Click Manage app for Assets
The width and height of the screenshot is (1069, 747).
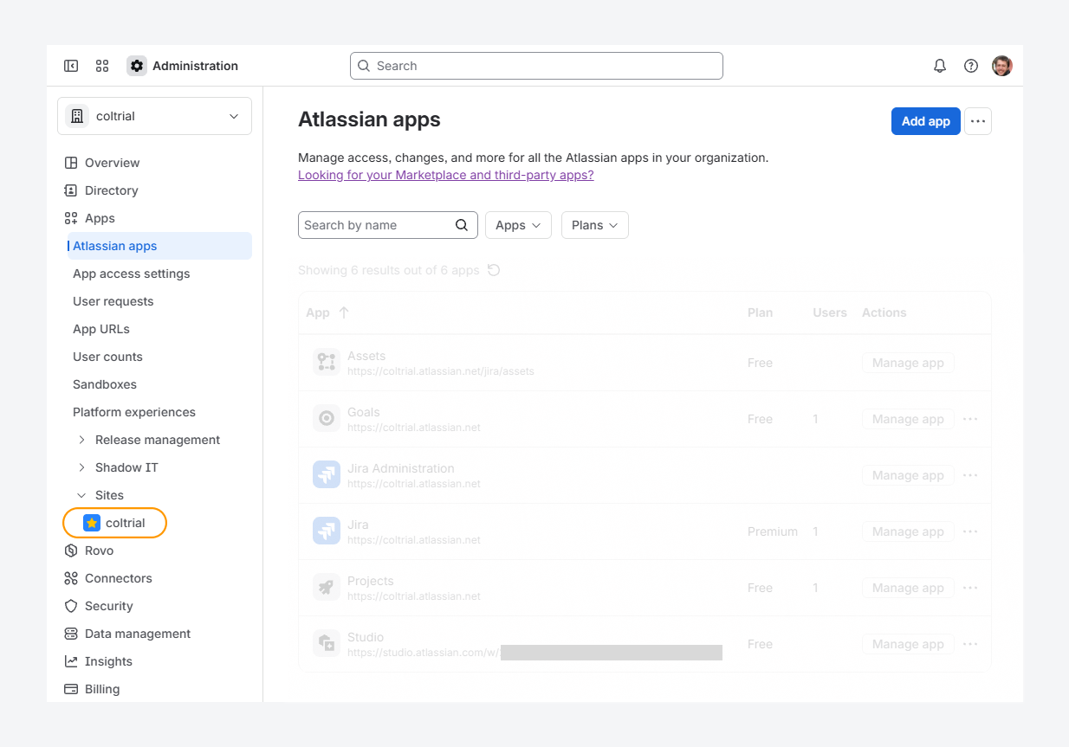coord(908,363)
